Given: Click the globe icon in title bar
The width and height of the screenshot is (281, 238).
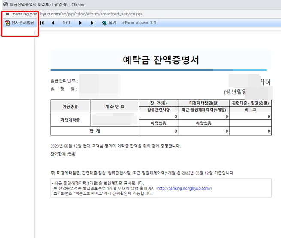Looking at the screenshot, I should [x=6, y=4].
